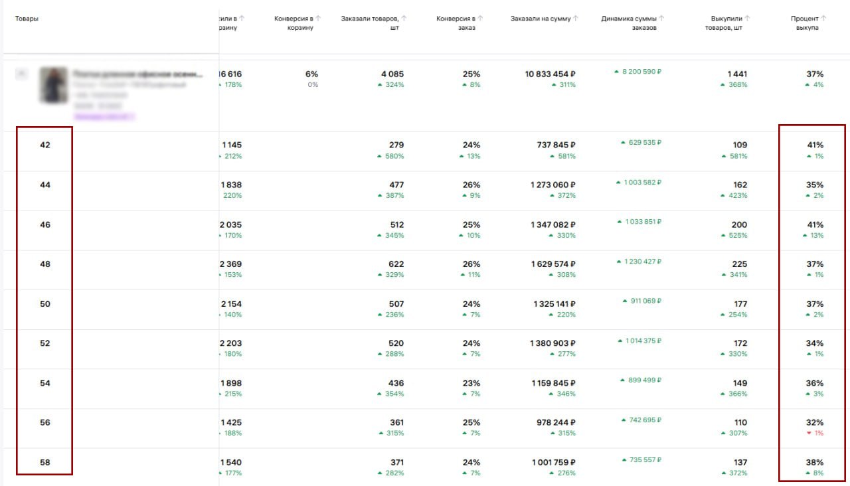850x486 pixels.
Task: Open the blurred product thumbnail image
Action: tap(54, 85)
